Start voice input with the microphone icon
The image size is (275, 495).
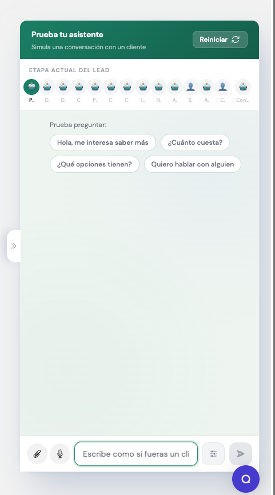tap(60, 454)
